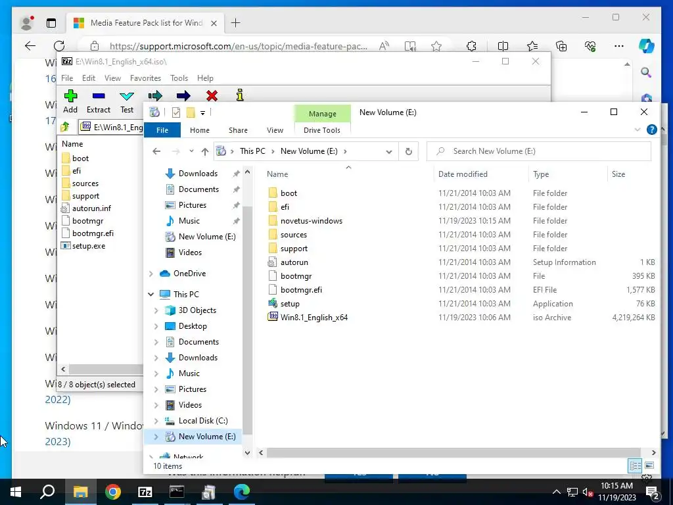Click the 7-Zip Test toolbar icon
This screenshot has height=505, width=673.
[127, 96]
